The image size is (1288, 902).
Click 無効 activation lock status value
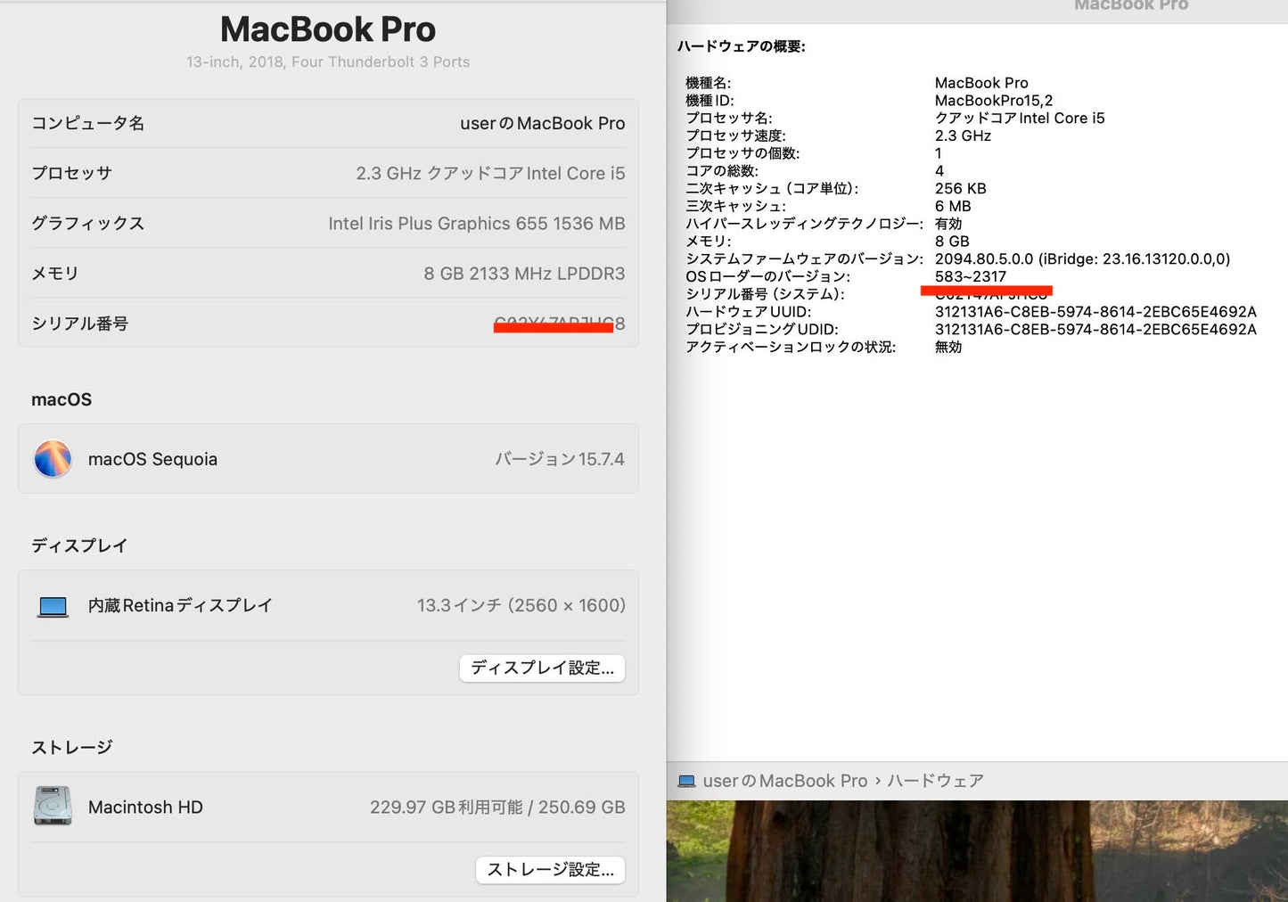point(948,347)
